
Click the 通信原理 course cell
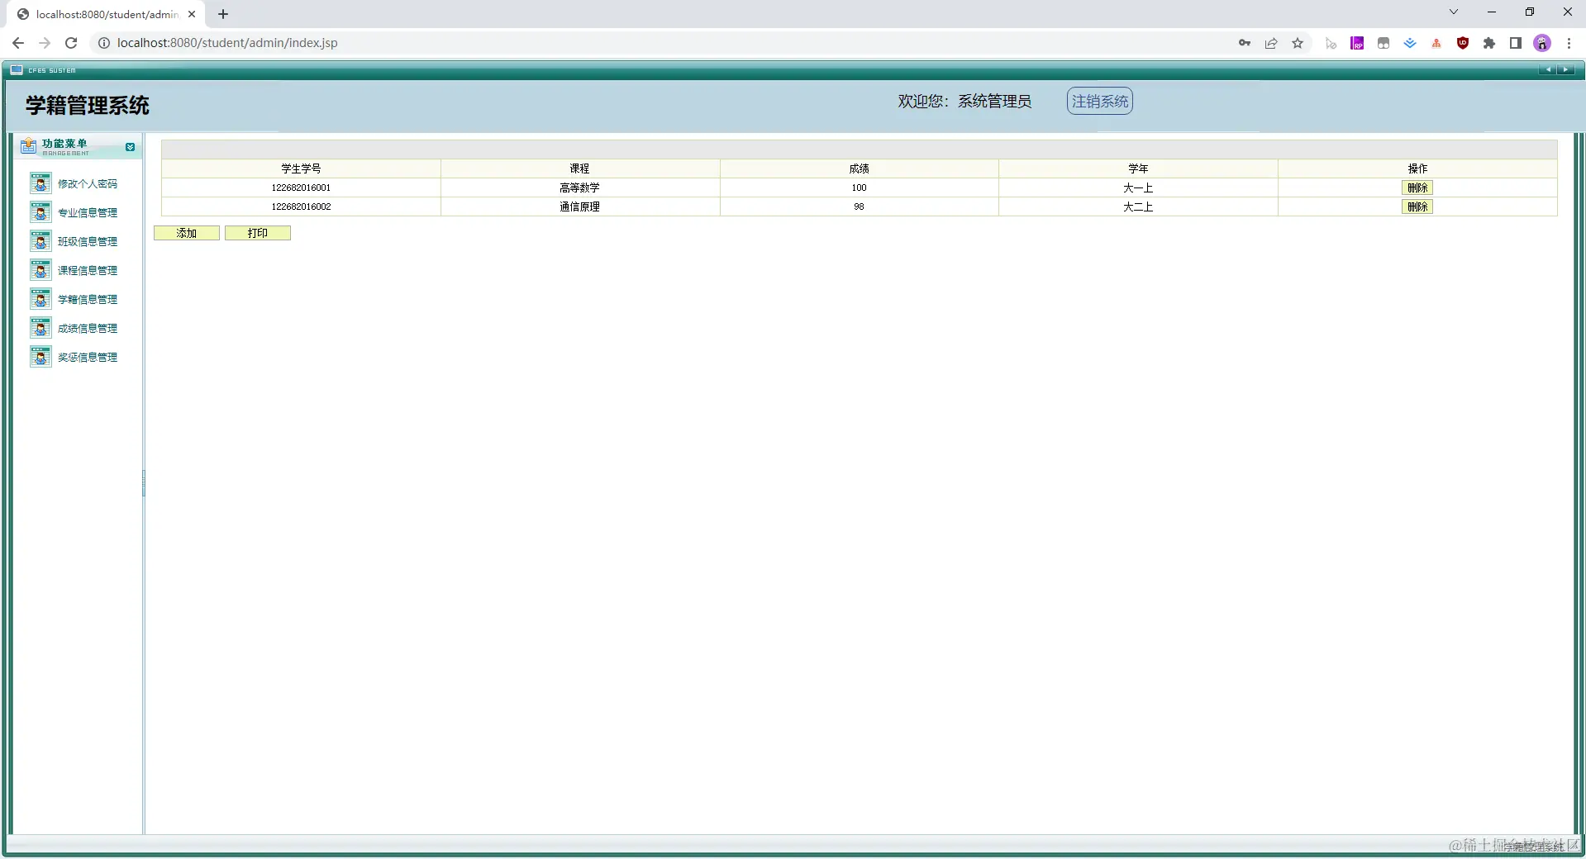pos(580,206)
